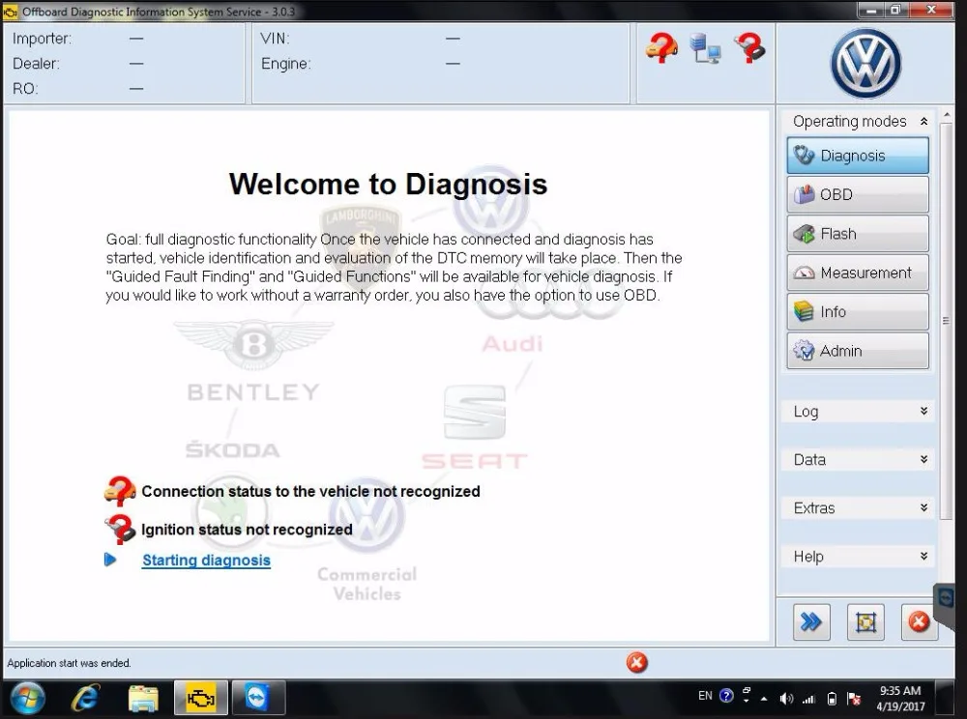
Task: Click the connection status warning icon in welcome page
Action: pos(120,491)
